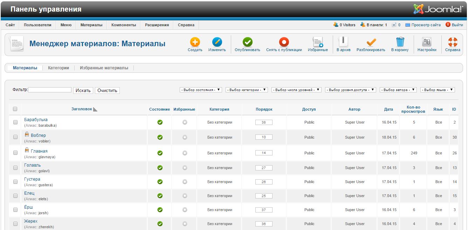469x230 pixels.
Task: Toggle featured status of Жерех
Action: (x=185, y=224)
